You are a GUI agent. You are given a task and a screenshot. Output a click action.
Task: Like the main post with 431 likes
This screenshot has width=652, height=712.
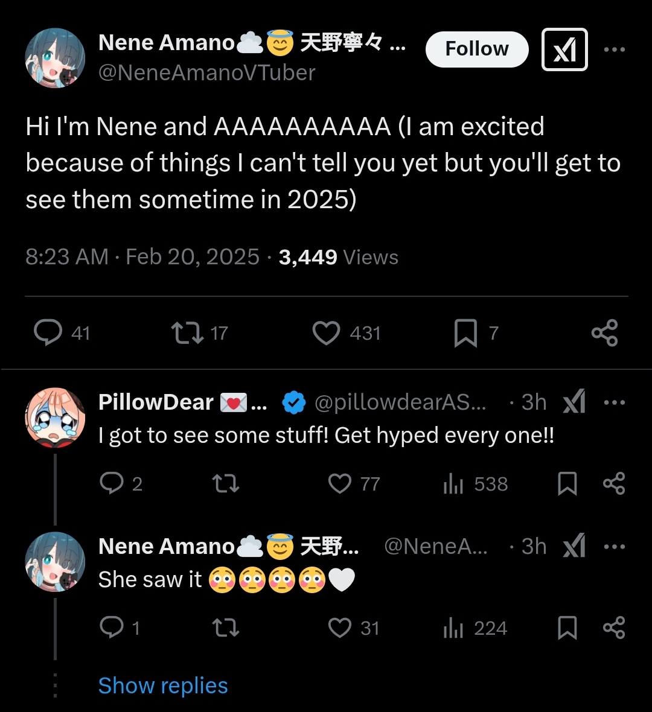pyautogui.click(x=326, y=332)
